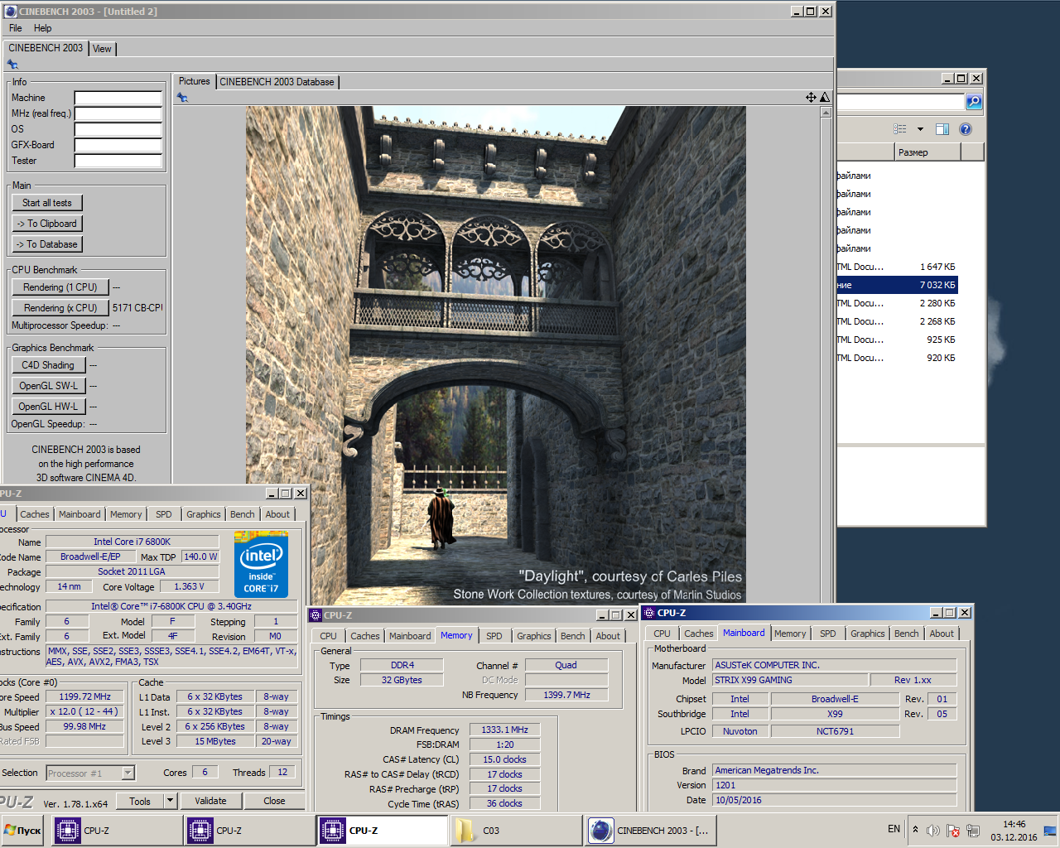1060x848 pixels.
Task: Click the network tray icon
Action: (973, 831)
